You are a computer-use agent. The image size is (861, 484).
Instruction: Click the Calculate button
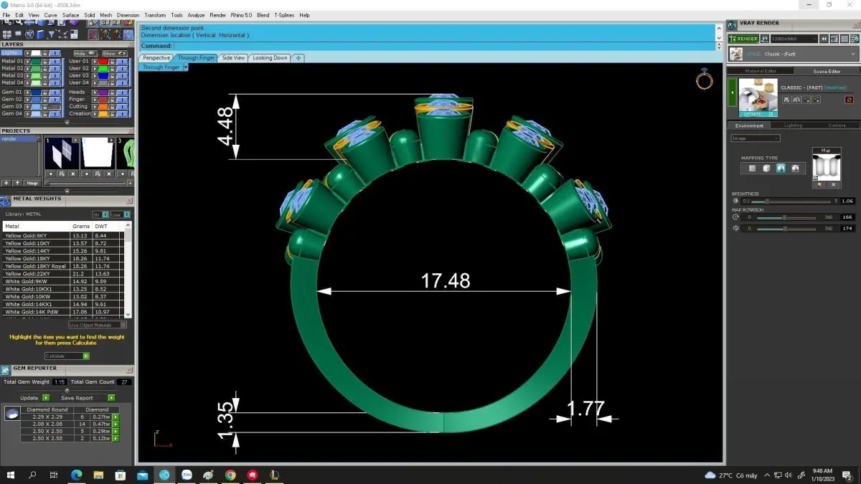coord(67,356)
